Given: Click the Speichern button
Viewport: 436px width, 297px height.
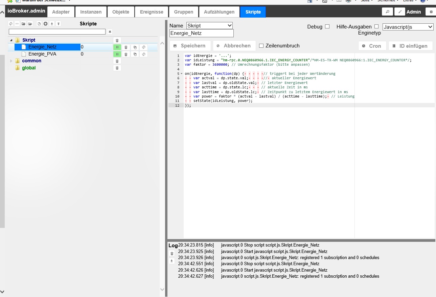Looking at the screenshot, I should 190,46.
